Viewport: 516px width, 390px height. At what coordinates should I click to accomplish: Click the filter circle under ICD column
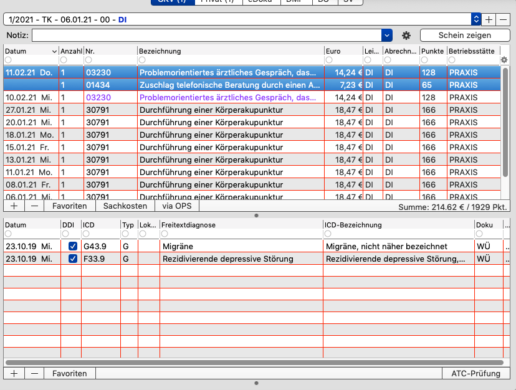point(86,234)
